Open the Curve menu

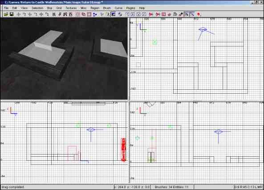[x=118, y=8]
